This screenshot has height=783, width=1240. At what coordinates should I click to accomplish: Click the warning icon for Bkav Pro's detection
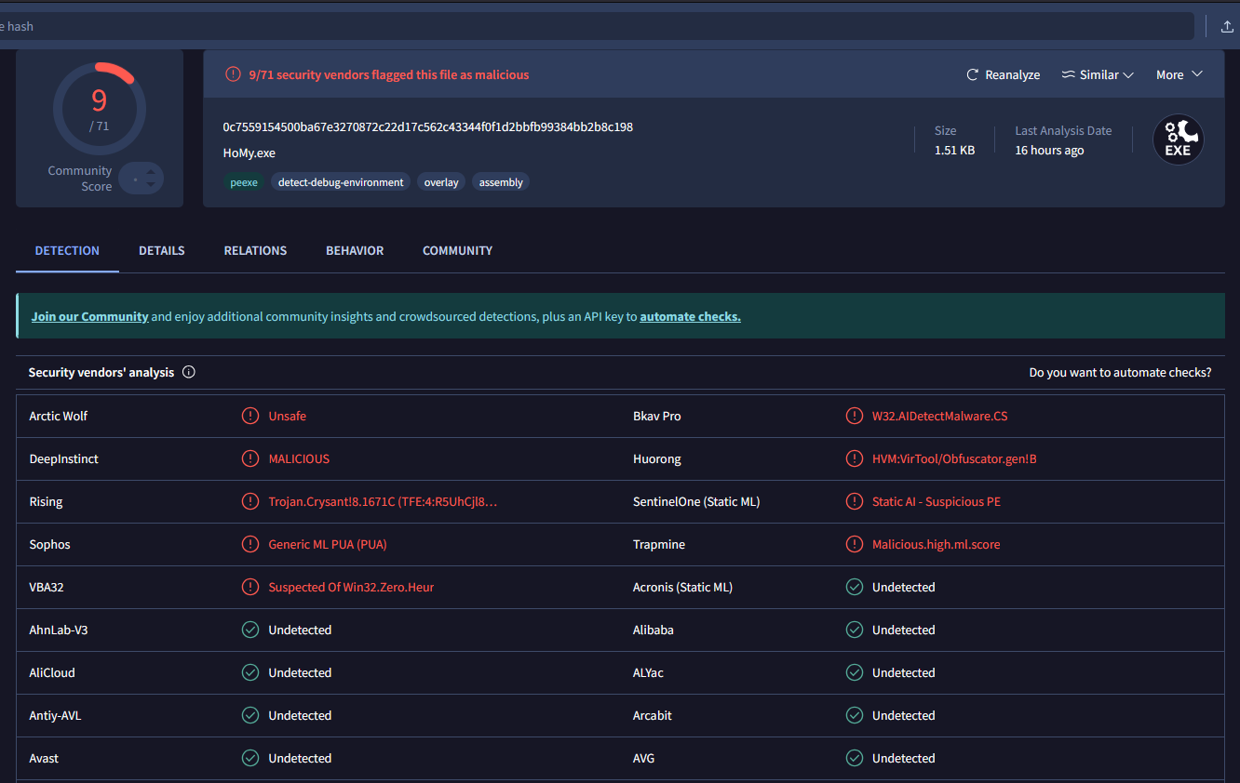coord(855,416)
